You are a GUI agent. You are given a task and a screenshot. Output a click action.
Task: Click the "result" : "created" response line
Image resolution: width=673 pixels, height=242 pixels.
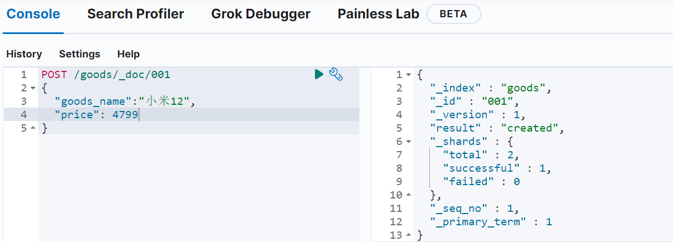pyautogui.click(x=497, y=128)
